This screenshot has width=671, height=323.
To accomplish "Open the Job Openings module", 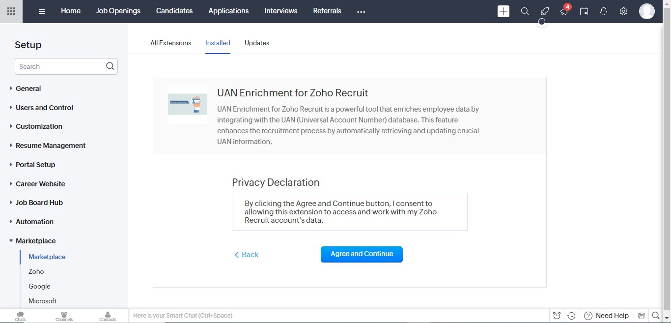I will click(x=118, y=11).
